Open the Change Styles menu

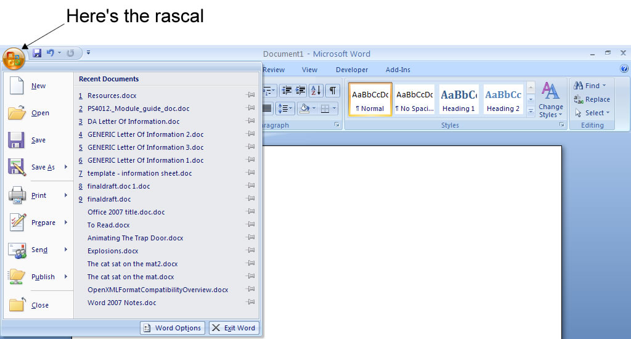(551, 100)
